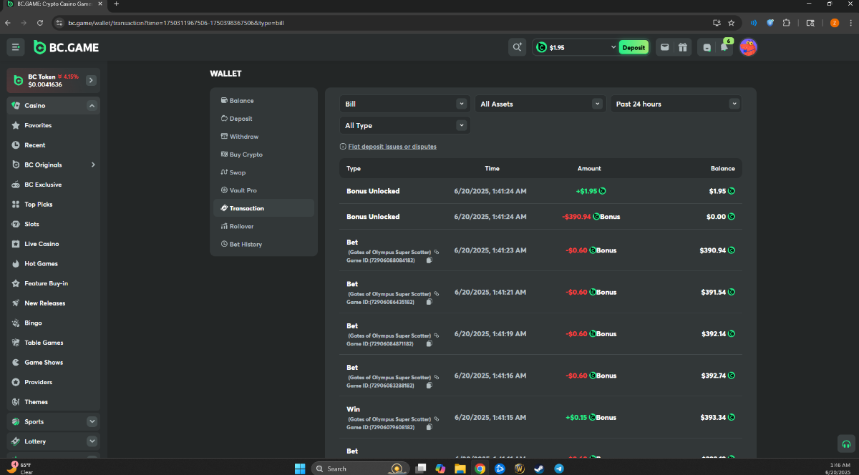
Task: Open the All Assets dropdown
Action: coord(540,104)
